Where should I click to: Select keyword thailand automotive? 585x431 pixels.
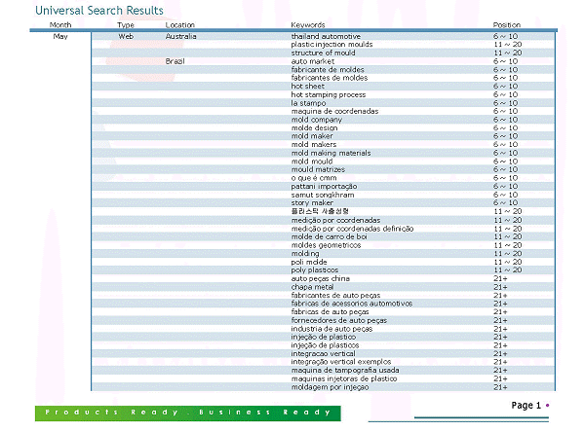326,36
